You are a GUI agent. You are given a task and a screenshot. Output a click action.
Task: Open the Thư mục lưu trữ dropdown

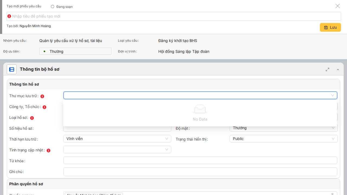(x=200, y=95)
